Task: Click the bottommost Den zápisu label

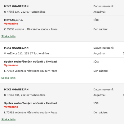Action: point(100,113)
